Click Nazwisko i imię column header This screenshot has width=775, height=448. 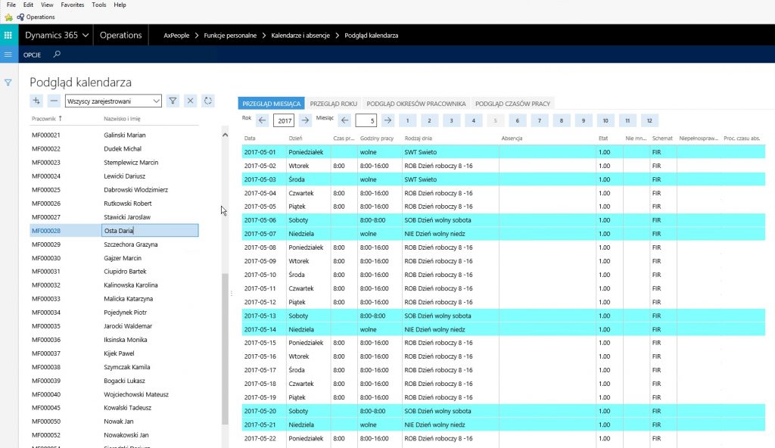[x=122, y=119]
